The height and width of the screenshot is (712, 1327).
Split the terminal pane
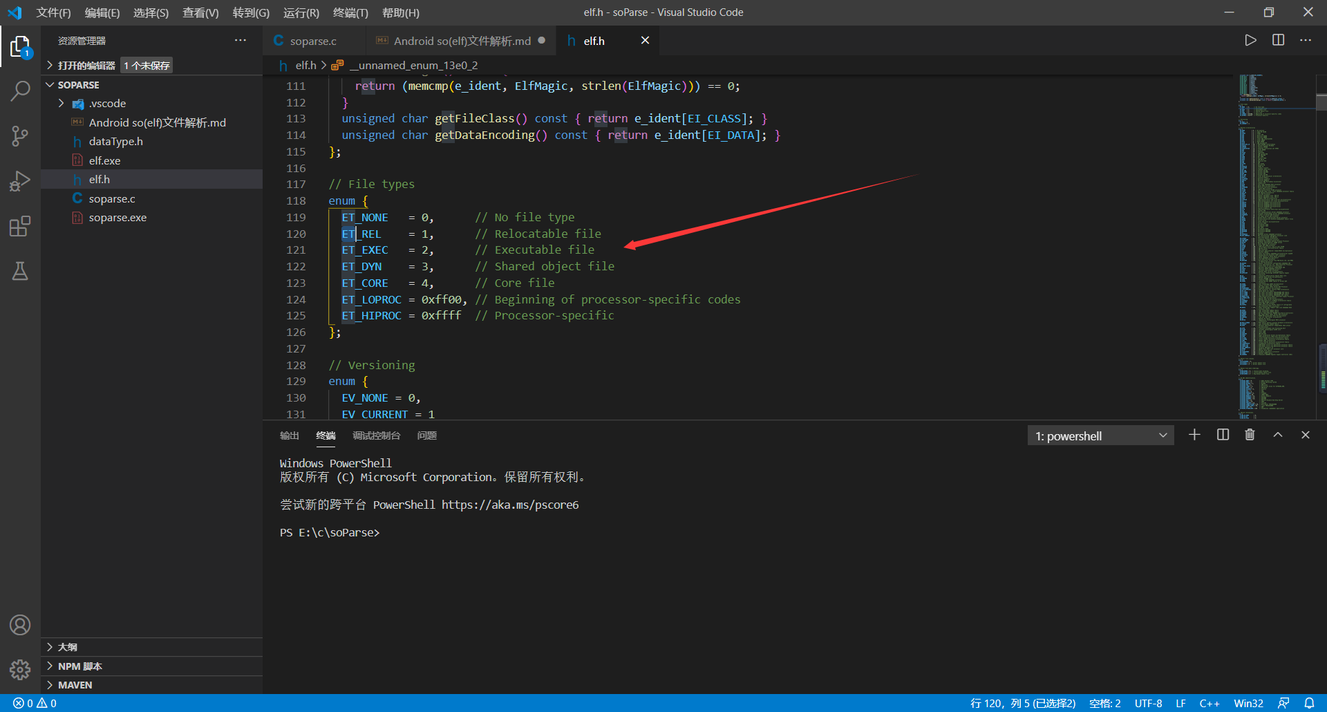[1223, 435]
